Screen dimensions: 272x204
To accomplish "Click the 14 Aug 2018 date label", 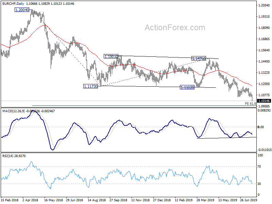I will pos(97,200).
